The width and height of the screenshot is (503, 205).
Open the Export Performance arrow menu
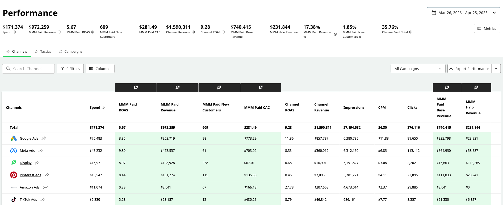coord(496,69)
